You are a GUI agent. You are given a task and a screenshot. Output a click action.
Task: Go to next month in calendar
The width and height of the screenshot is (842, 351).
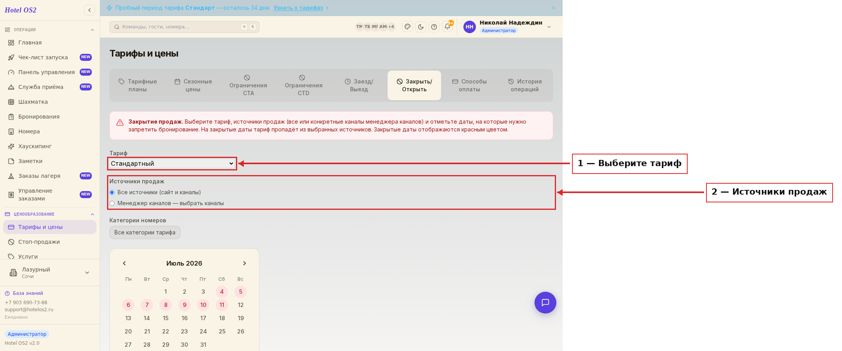(x=245, y=263)
